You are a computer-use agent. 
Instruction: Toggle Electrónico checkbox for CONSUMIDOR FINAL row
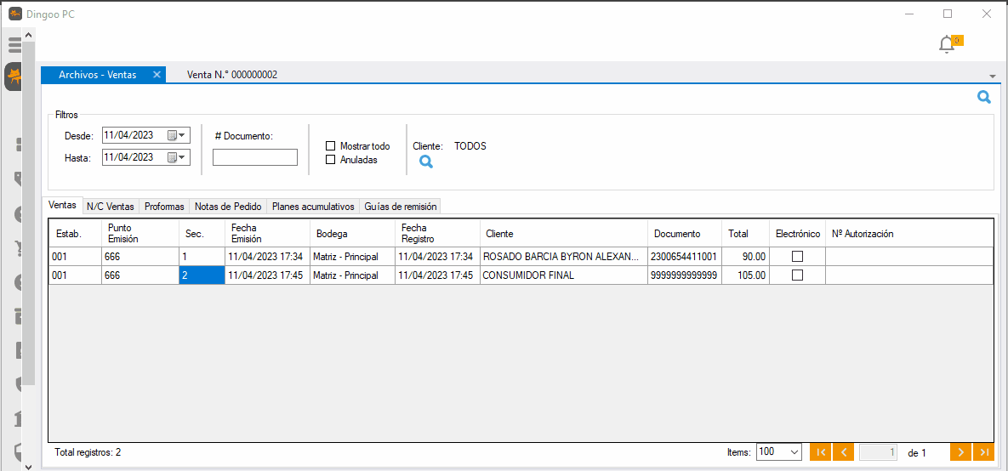pos(797,275)
